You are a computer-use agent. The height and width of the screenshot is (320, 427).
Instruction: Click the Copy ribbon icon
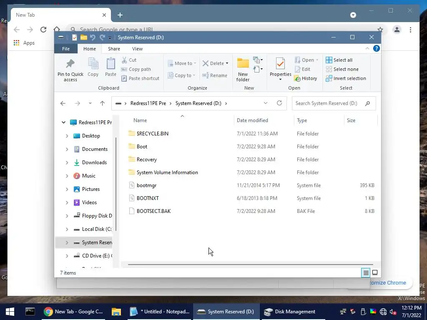[93, 64]
